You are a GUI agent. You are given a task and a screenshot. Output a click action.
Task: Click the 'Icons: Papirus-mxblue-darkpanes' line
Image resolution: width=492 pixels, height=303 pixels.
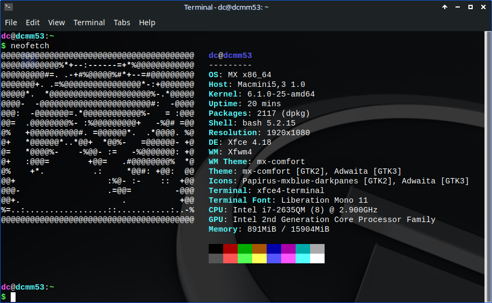[339, 181]
